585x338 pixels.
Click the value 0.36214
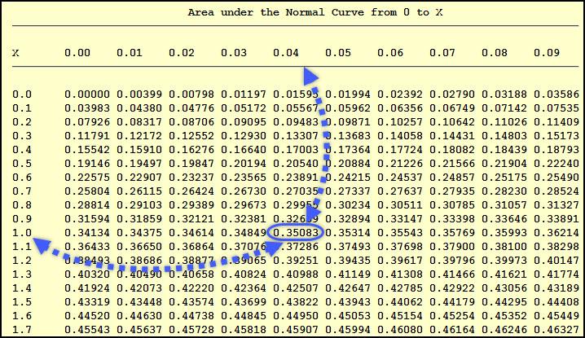[x=550, y=231]
